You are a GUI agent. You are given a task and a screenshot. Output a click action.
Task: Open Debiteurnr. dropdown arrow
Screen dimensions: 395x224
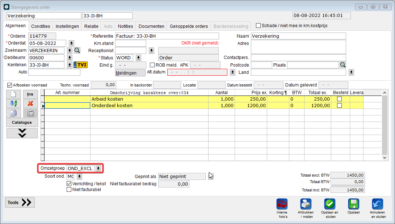[70, 58]
